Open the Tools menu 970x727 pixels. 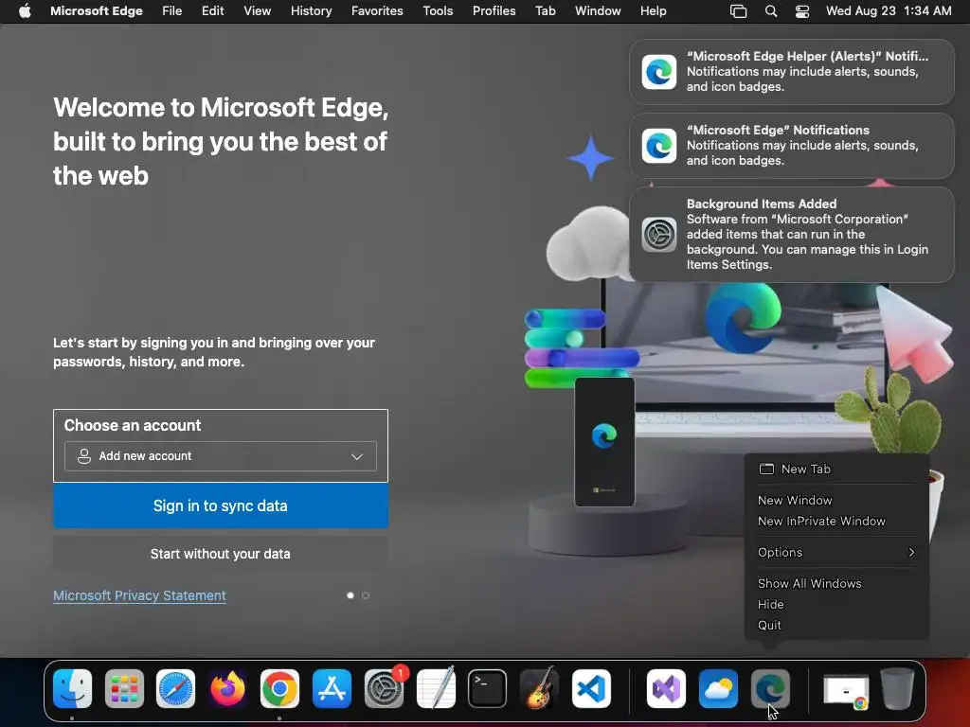(x=438, y=10)
